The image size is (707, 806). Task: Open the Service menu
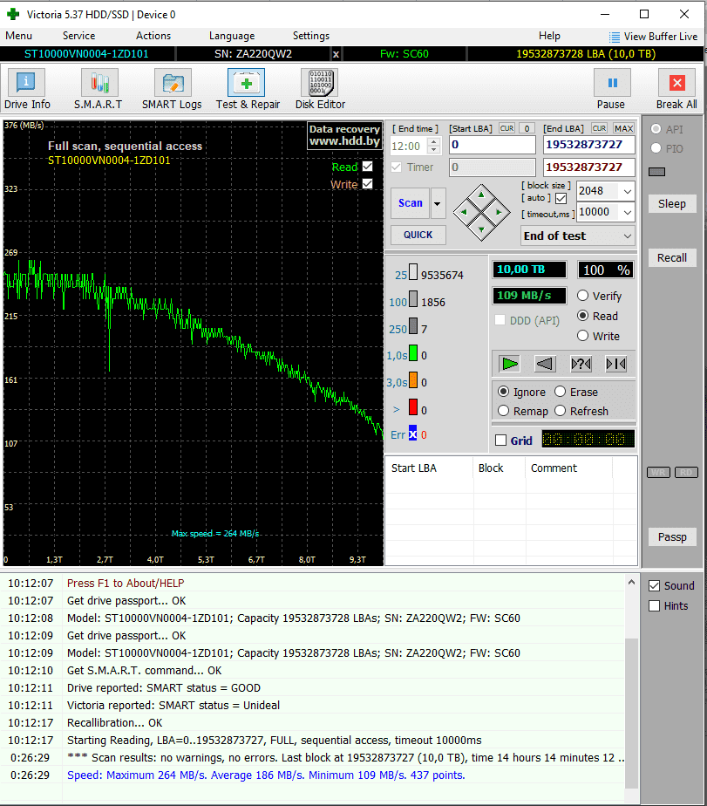(x=78, y=36)
